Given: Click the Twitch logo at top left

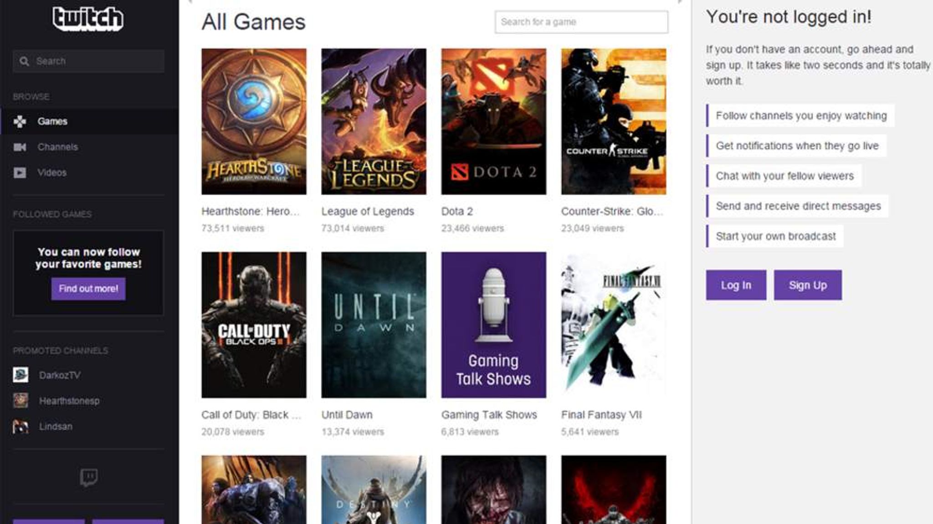Looking at the screenshot, I should [x=88, y=18].
